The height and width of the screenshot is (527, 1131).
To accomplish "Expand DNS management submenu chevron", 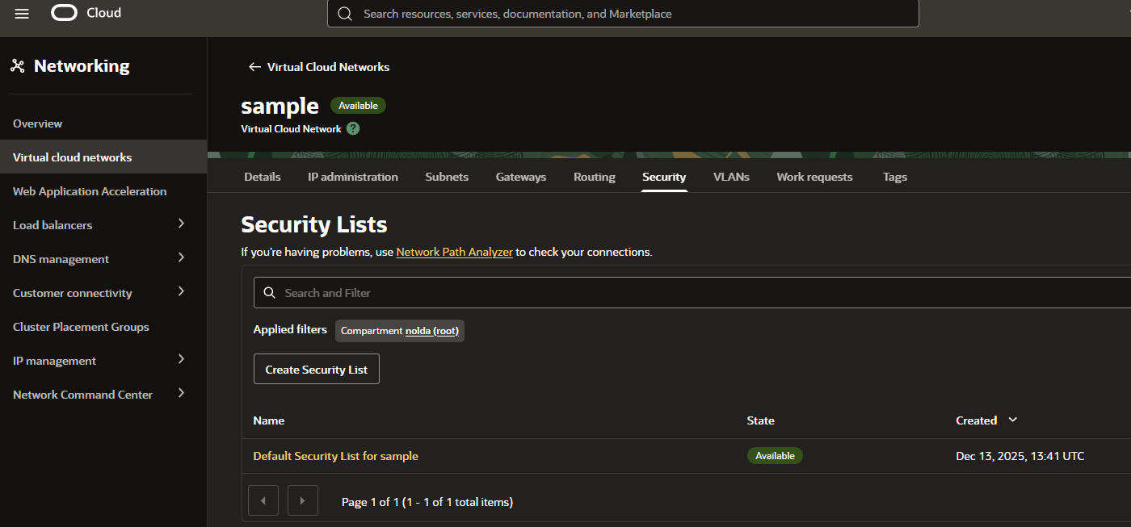I will 181,257.
